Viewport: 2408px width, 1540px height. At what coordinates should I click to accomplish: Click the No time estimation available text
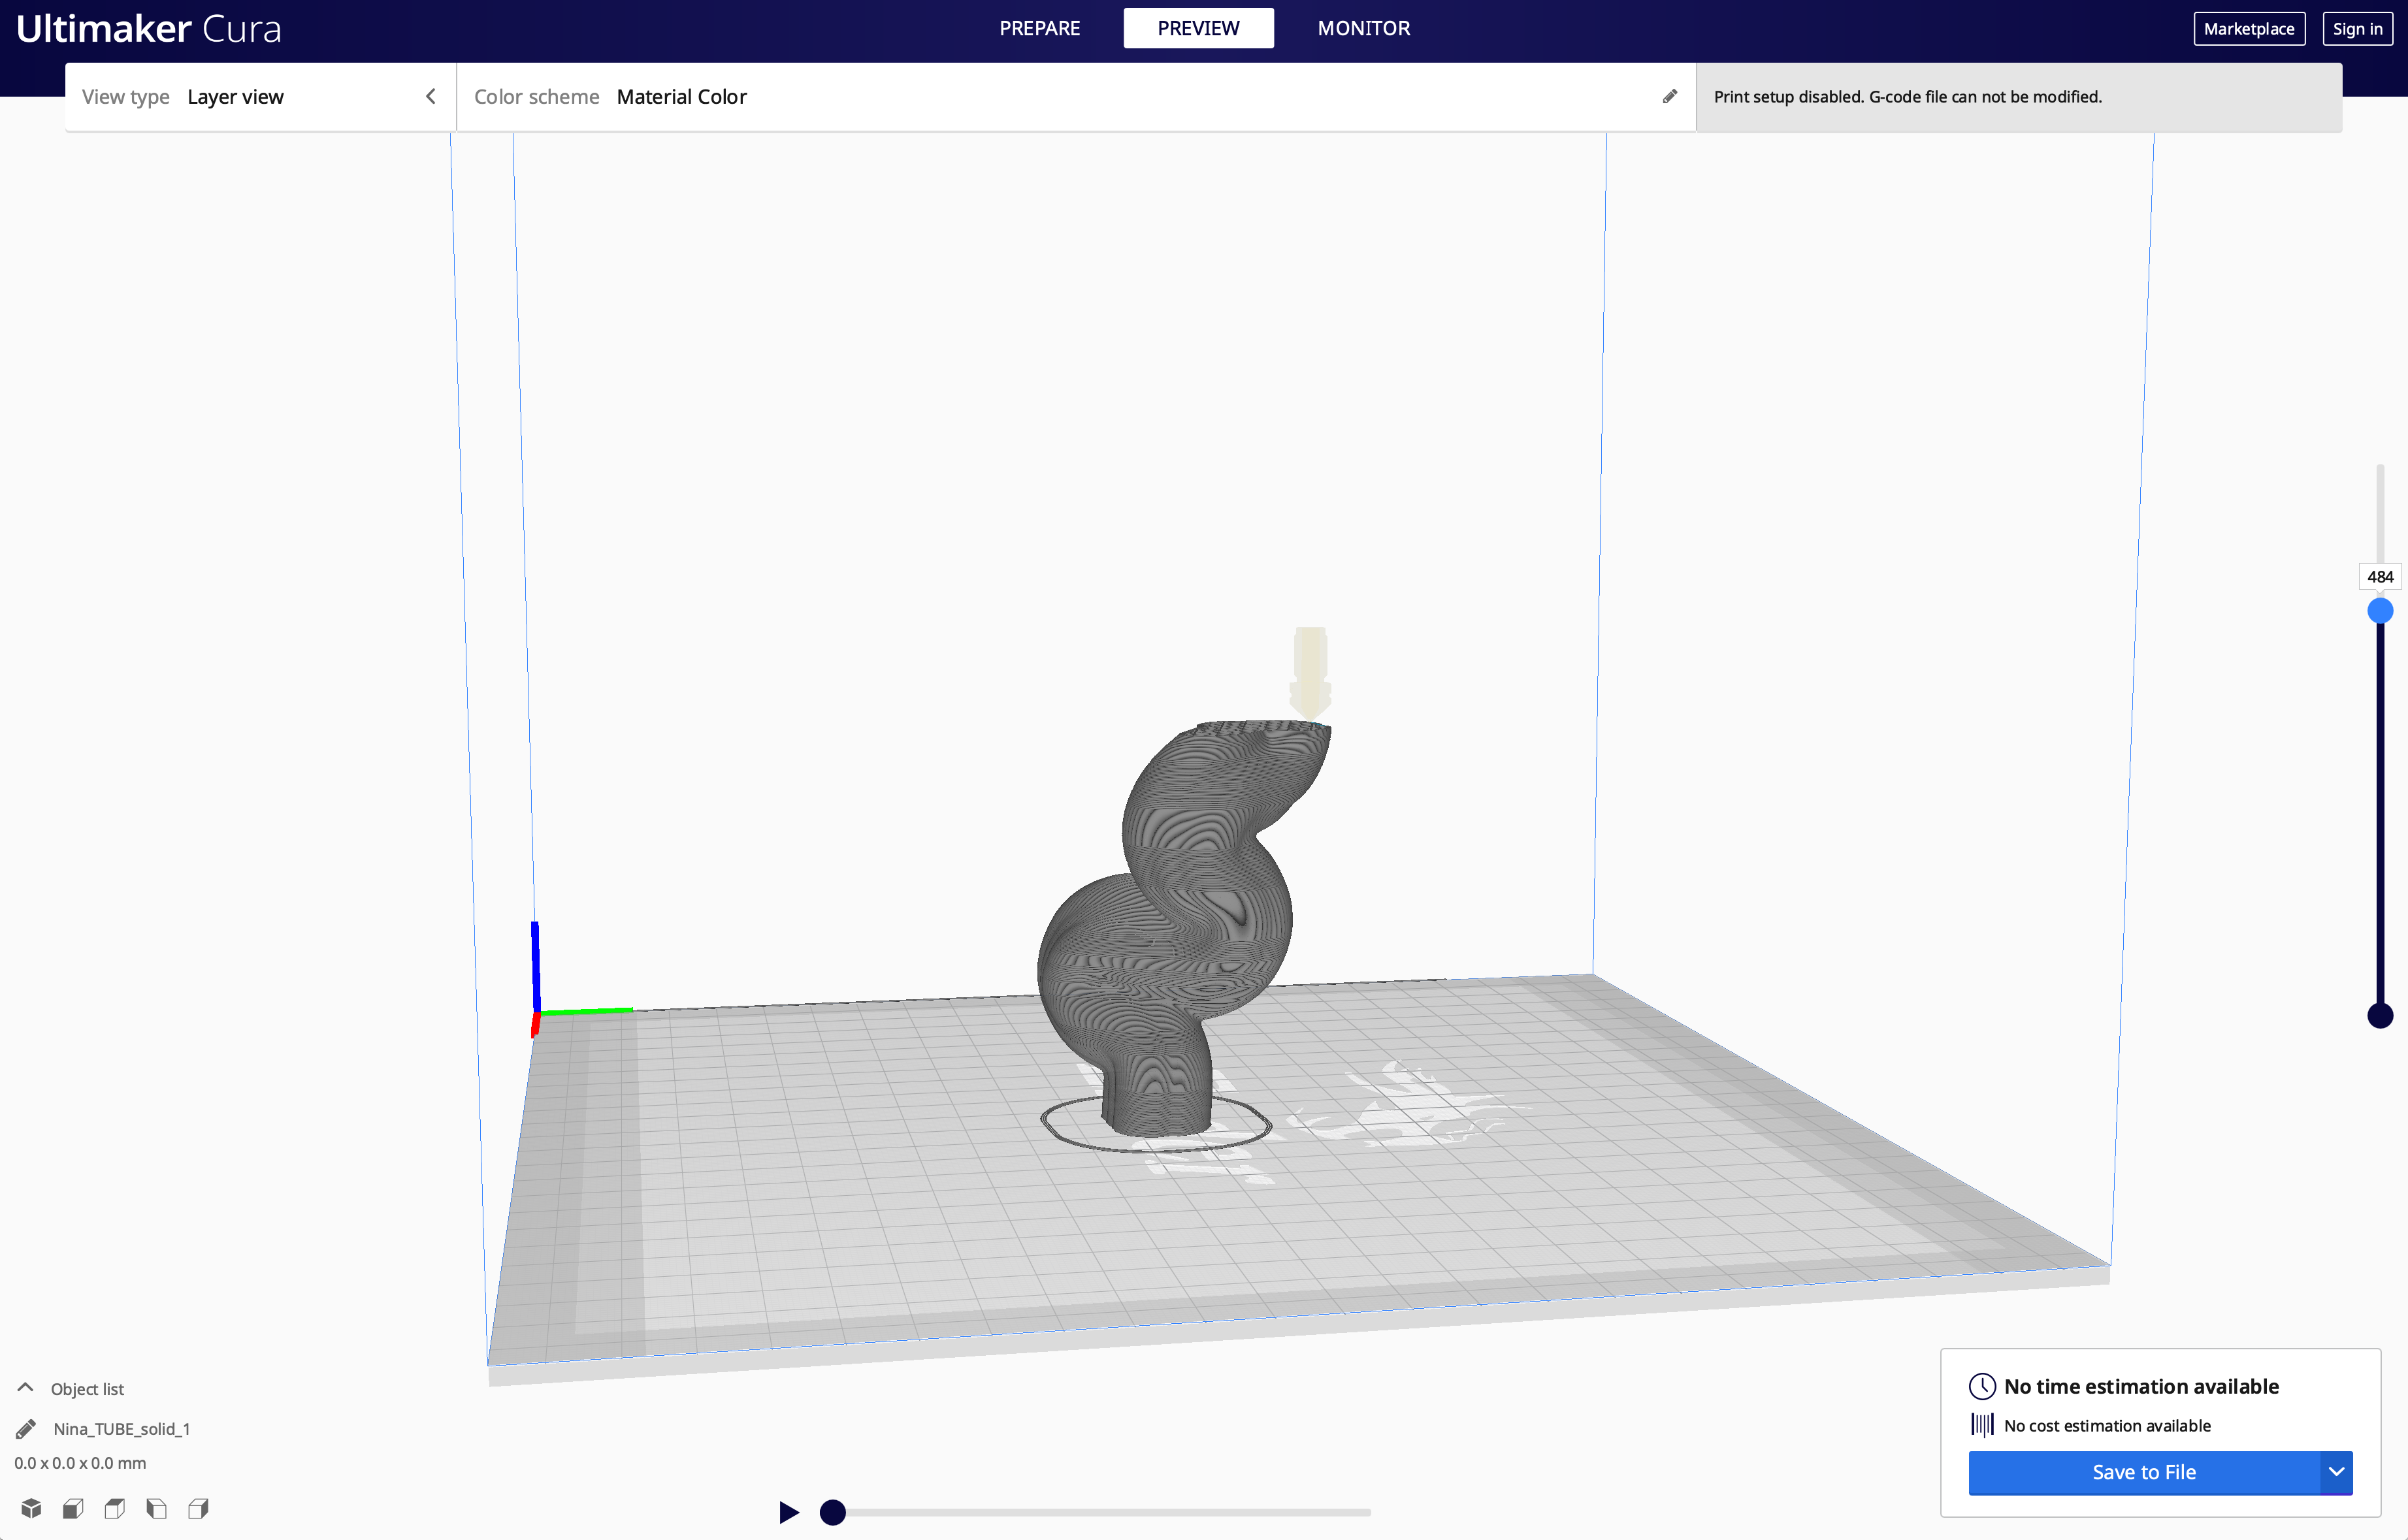[x=2141, y=1386]
